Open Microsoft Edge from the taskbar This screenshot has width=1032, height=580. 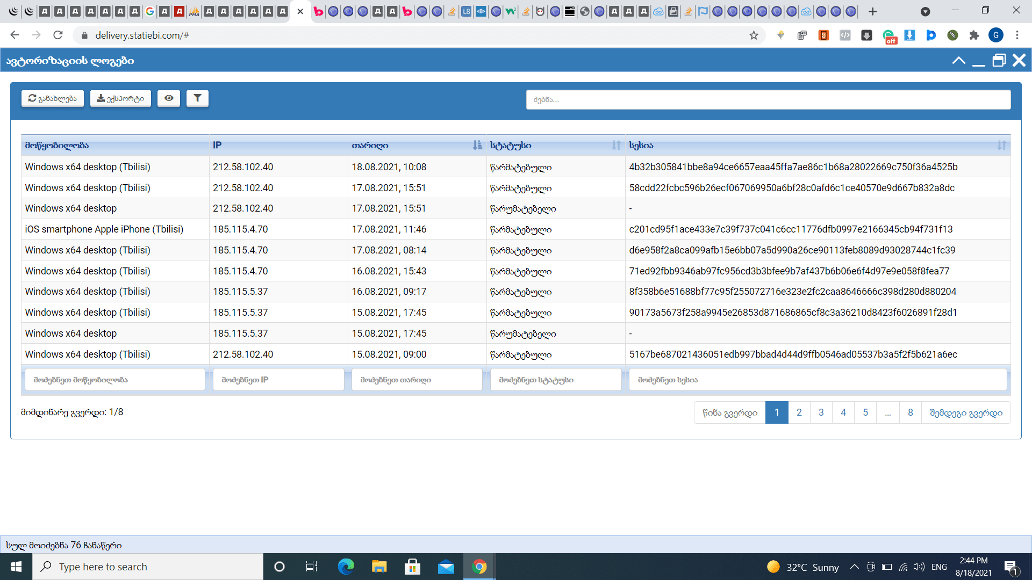coord(346,567)
